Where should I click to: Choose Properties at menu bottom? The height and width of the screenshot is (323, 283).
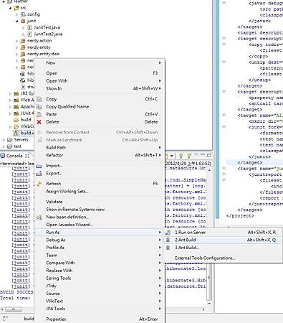pyautogui.click(x=100, y=319)
